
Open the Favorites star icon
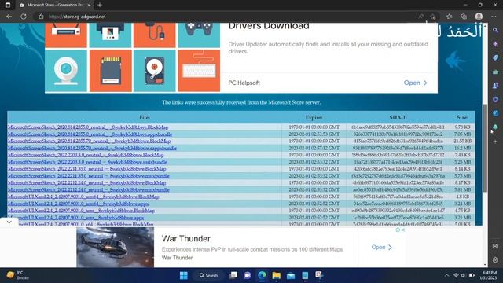point(449,17)
